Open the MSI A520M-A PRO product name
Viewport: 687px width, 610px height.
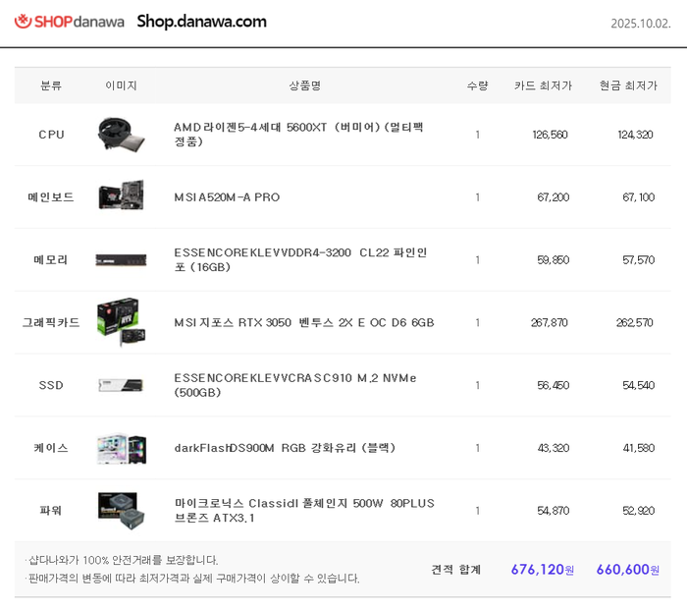click(227, 197)
